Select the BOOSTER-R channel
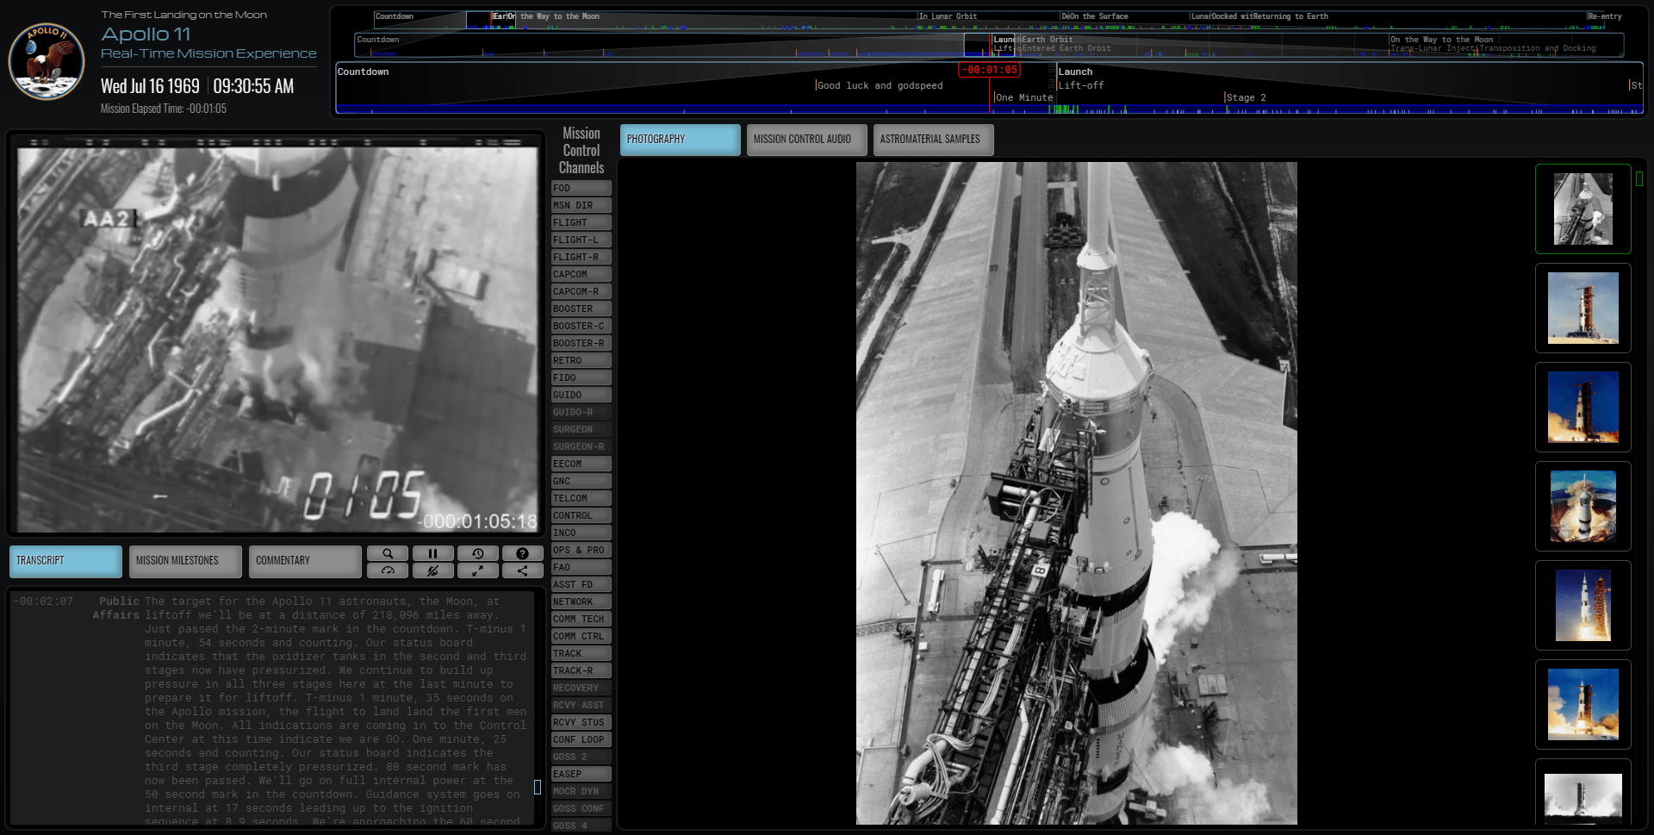Viewport: 1654px width, 835px height. point(581,343)
